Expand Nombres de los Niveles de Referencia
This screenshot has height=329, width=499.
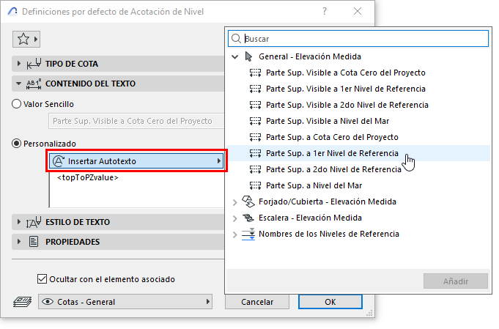(x=235, y=234)
